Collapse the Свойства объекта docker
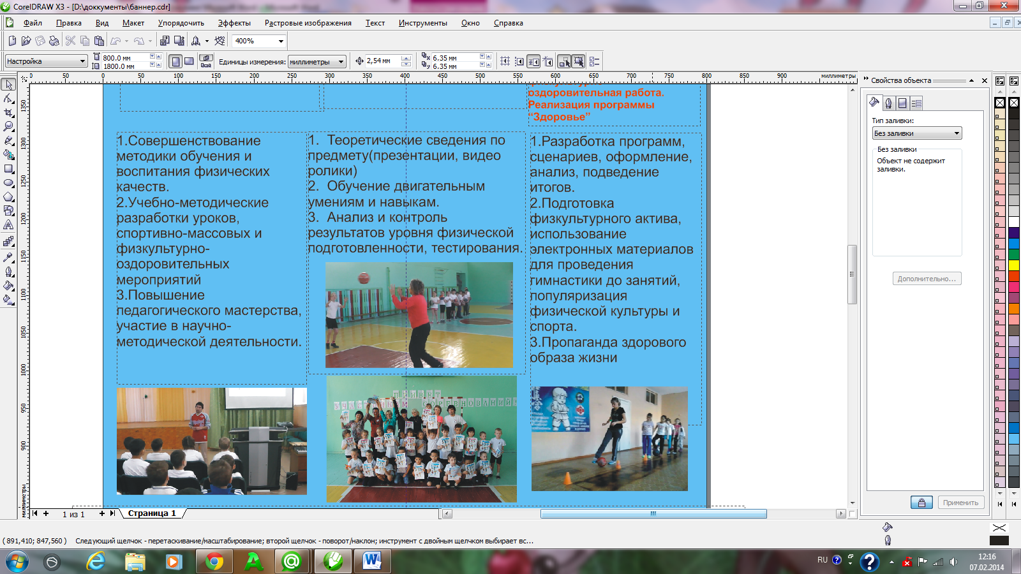This screenshot has width=1021, height=574. coord(971,80)
